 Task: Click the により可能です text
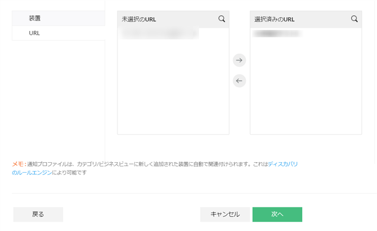(x=70, y=173)
